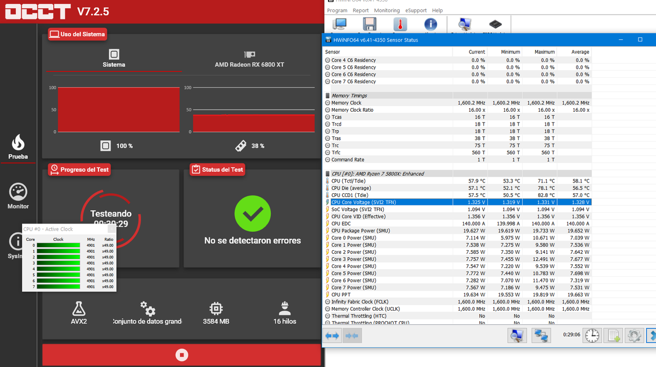Click the logging sheet with plus icon

pos(613,336)
